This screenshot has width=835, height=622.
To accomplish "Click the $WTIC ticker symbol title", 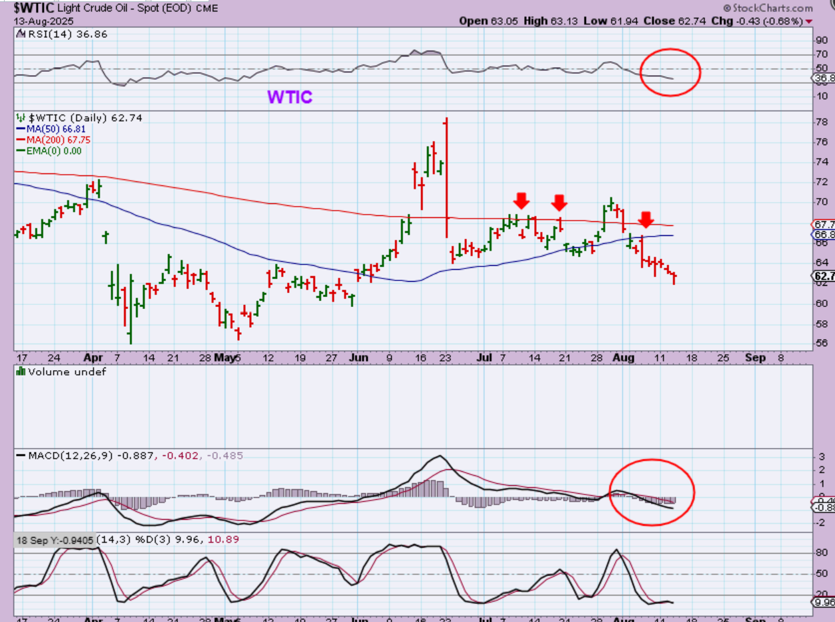I will pos(33,8).
